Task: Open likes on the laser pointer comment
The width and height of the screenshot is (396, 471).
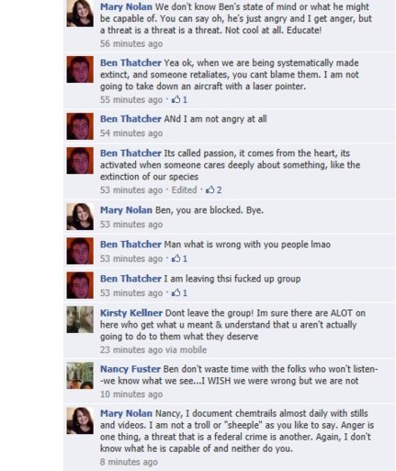Action: coord(179,99)
